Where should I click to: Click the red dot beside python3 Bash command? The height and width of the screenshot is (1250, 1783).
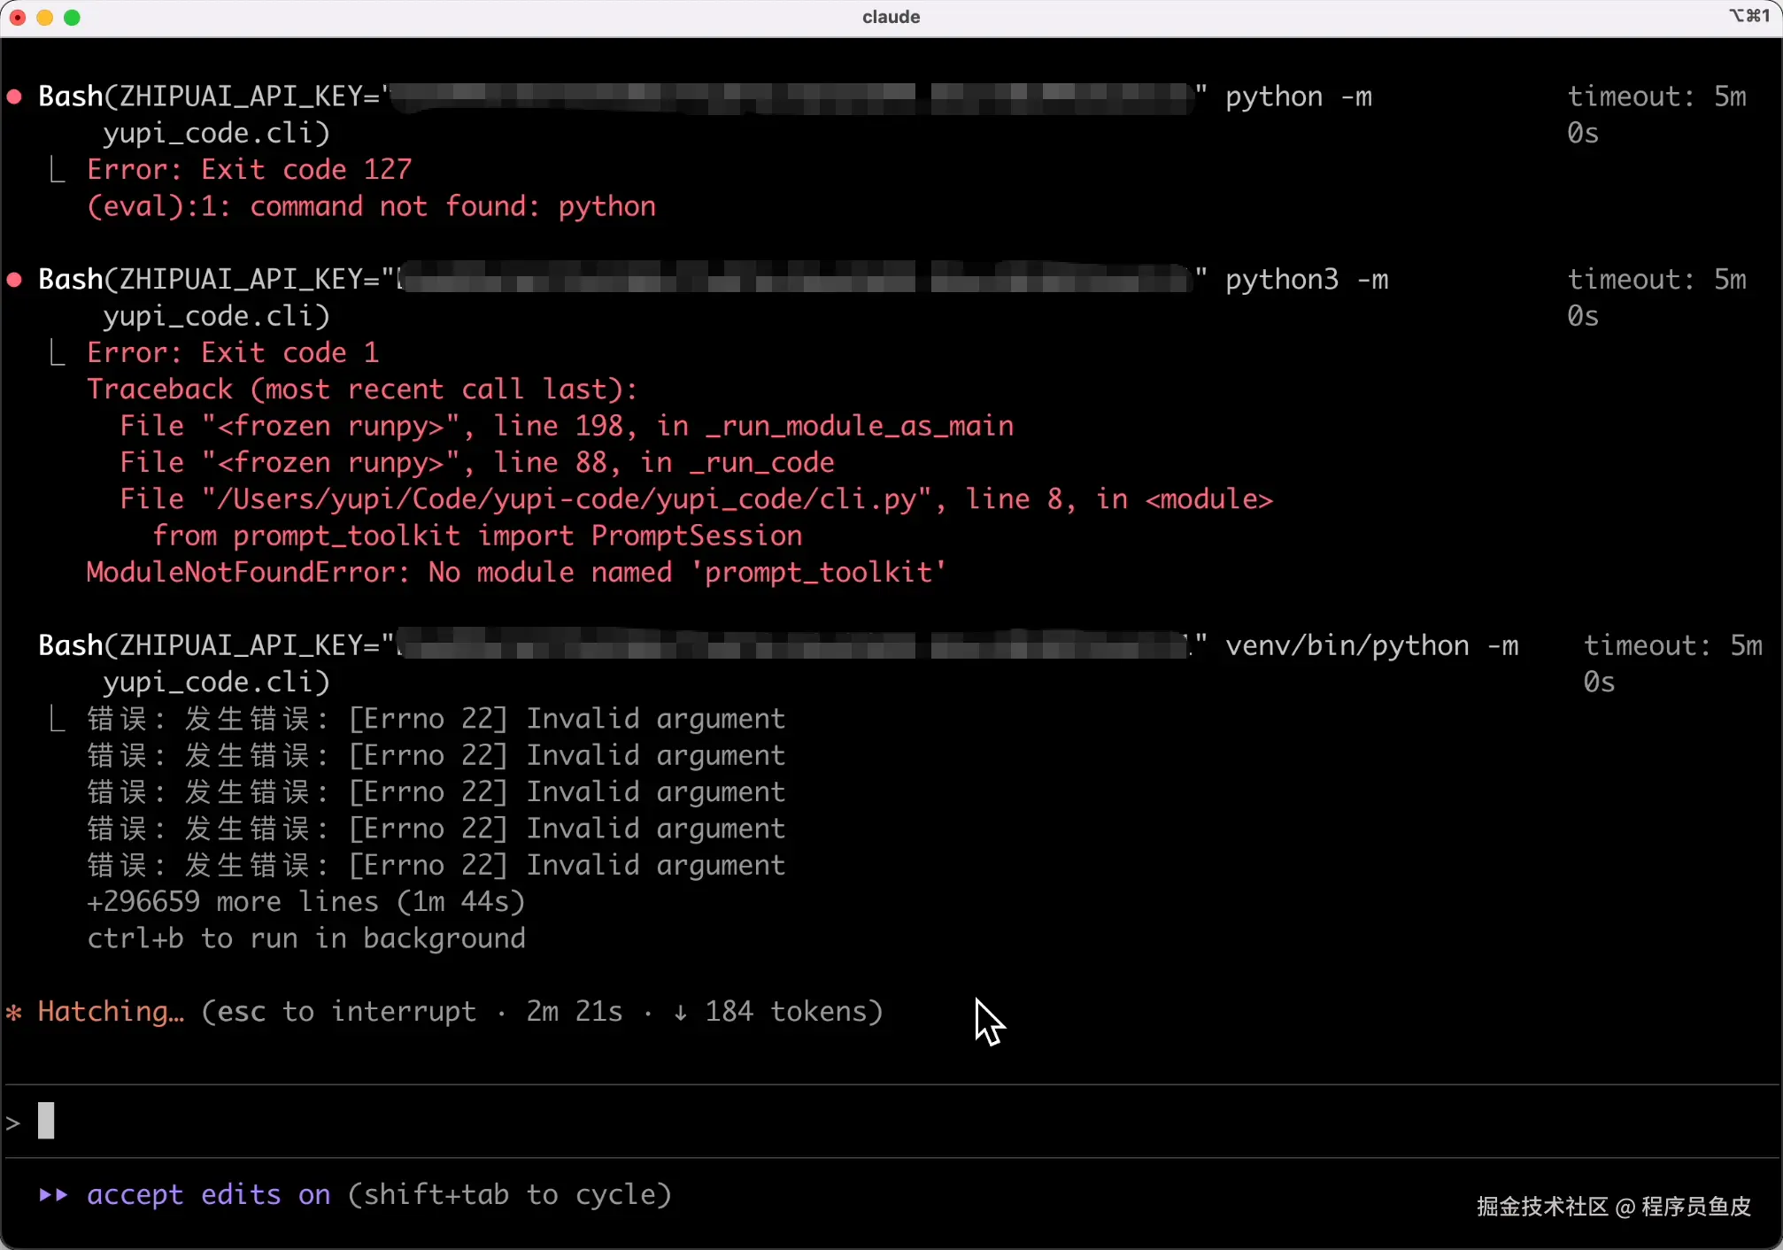(x=15, y=280)
